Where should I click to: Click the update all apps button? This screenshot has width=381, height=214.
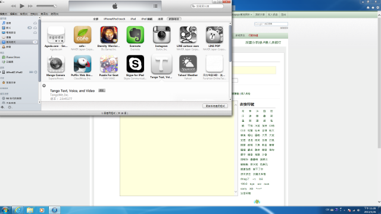215,106
